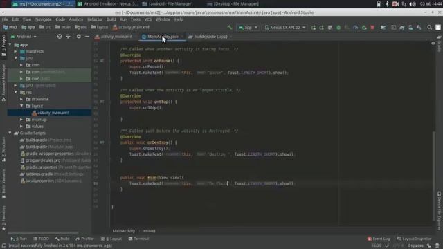Click override gutter icon beside onStop()
Image resolution: width=443 pixels, height=249 pixels.
[102, 102]
